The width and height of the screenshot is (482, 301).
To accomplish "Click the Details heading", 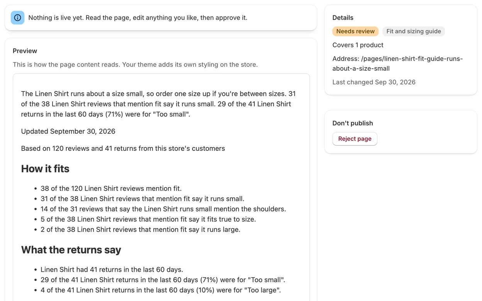I will point(343,18).
